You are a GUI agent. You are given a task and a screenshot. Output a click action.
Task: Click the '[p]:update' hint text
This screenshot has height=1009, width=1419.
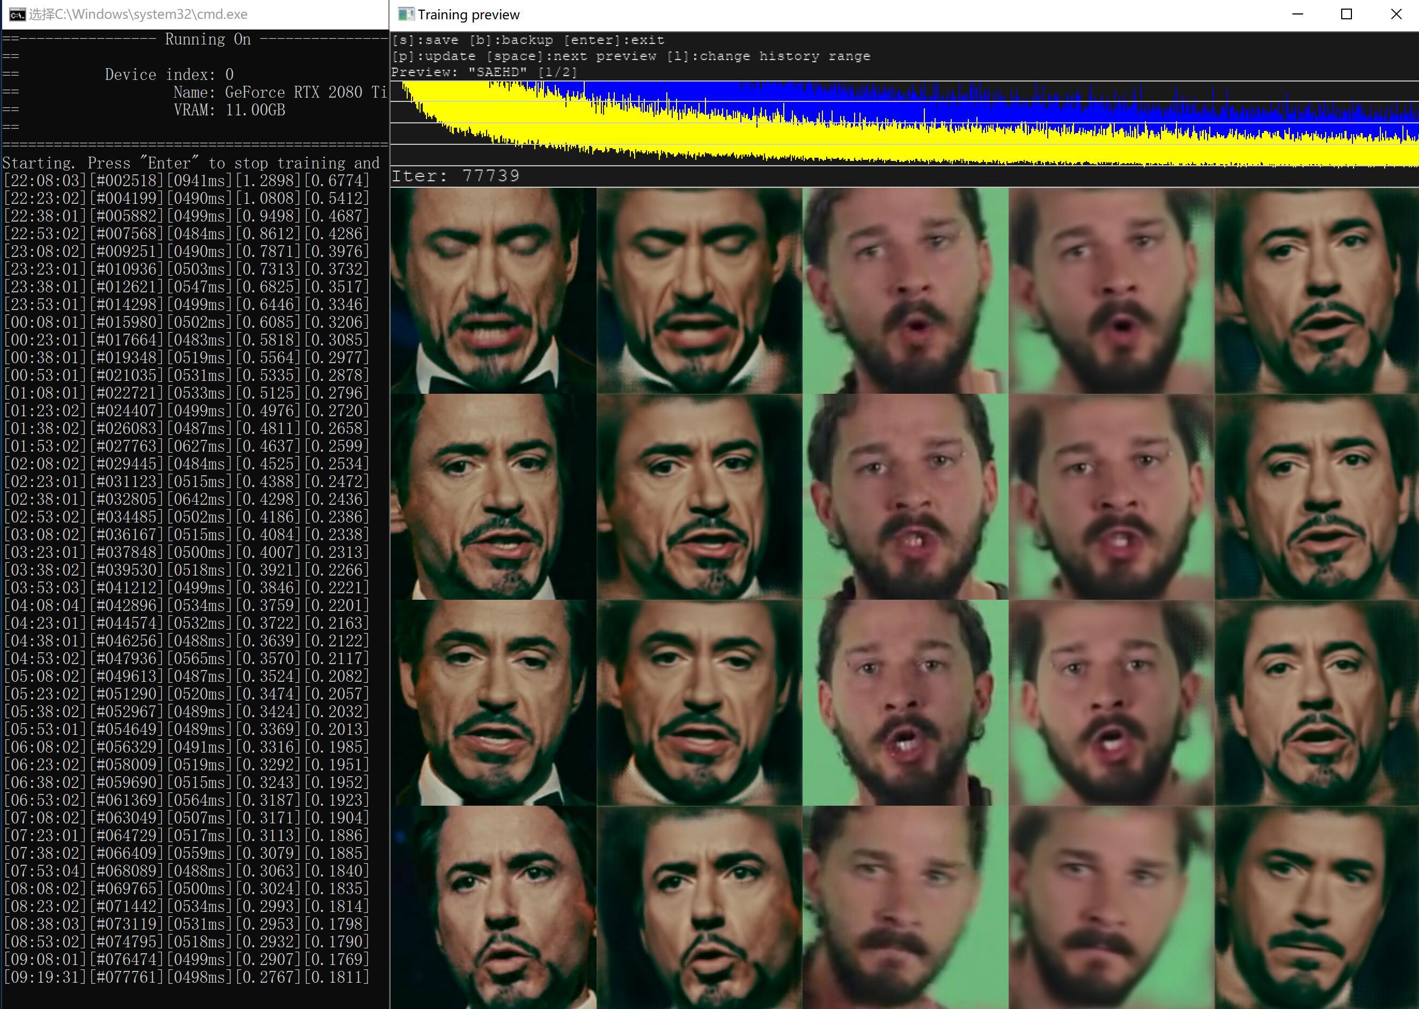433,56
